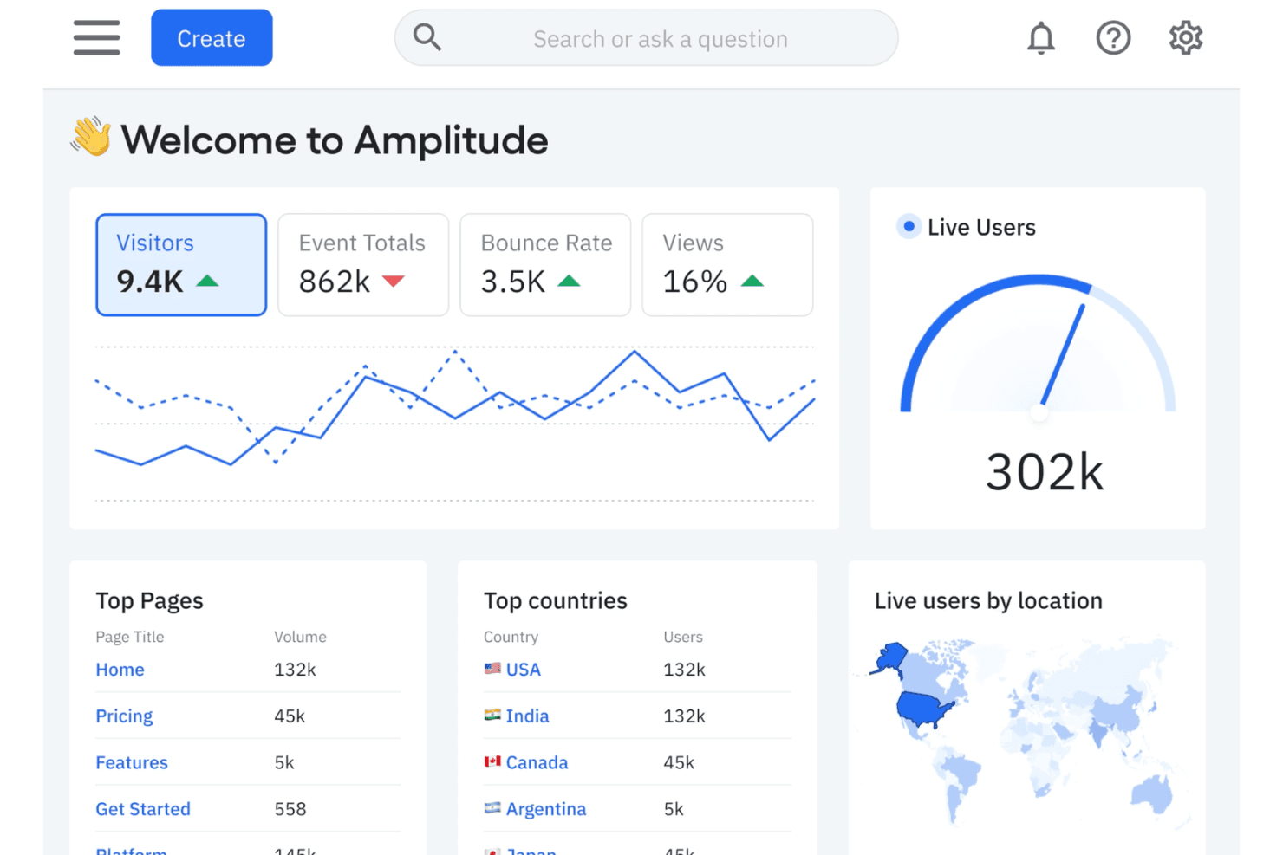Image resolution: width=1283 pixels, height=855 pixels.
Task: Open the Get Started page link
Action: 143,809
